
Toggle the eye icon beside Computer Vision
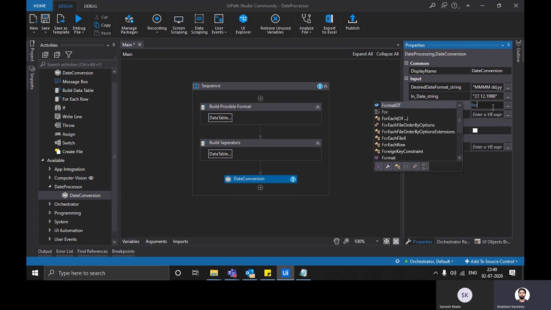pos(91,178)
